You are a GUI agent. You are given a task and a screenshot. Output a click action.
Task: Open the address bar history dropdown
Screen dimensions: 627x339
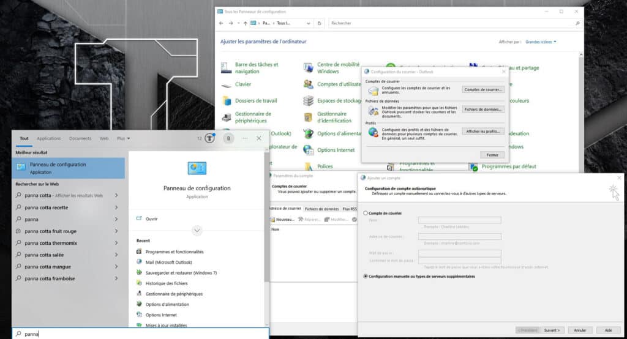[x=309, y=23]
